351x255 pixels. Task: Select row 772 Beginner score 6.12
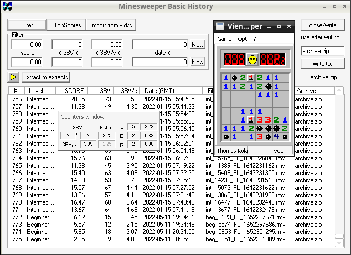[x=171, y=217]
